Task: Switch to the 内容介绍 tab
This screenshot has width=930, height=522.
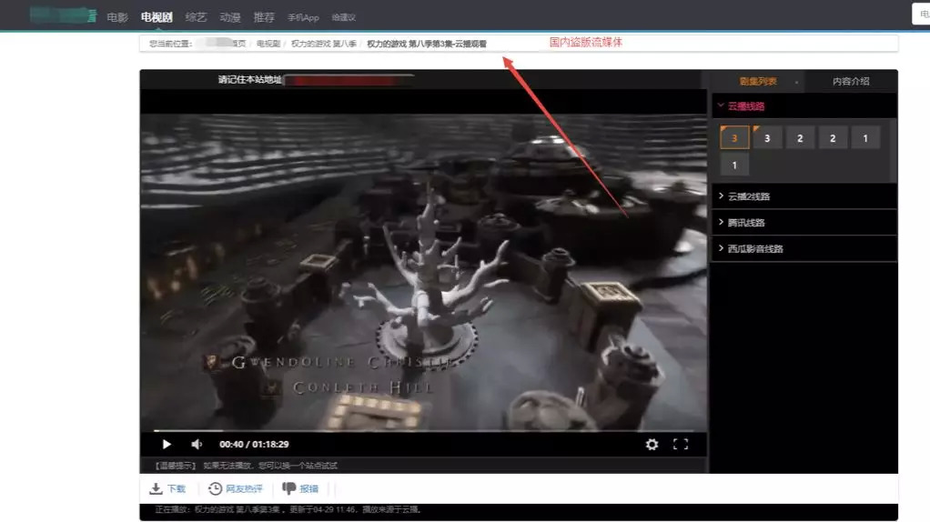Action: click(x=851, y=81)
